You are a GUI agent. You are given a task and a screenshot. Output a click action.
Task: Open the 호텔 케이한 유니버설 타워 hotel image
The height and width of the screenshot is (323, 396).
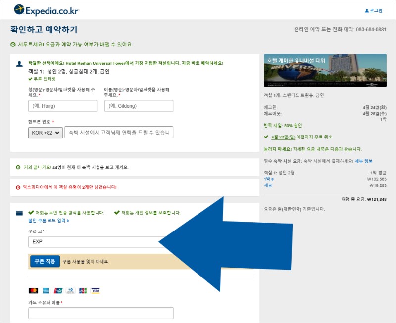325,70
